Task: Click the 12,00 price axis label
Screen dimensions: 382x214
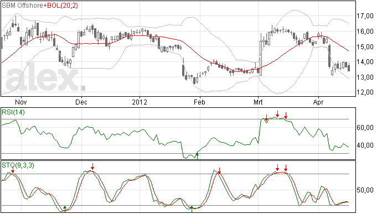Action: pos(365,92)
